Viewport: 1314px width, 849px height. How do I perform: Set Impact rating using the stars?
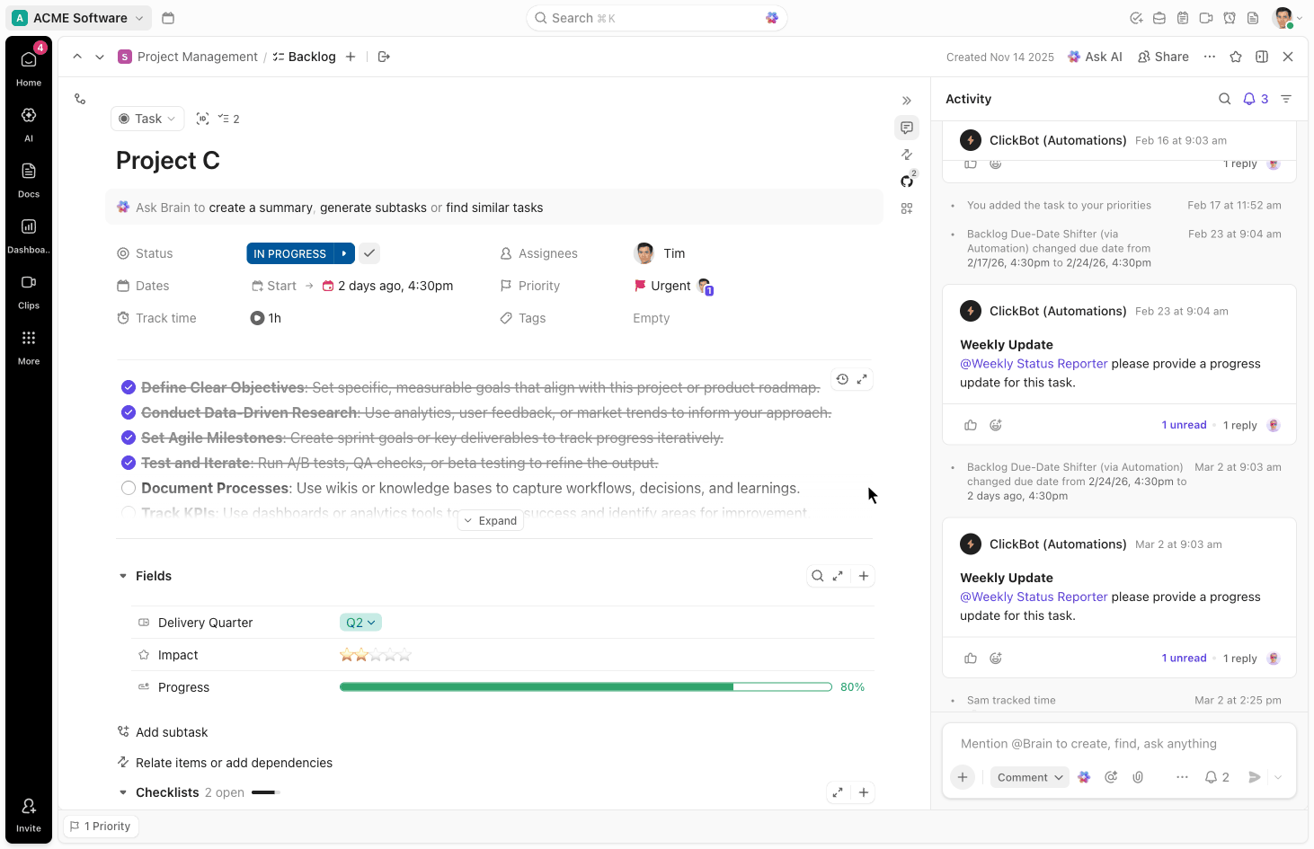point(376,654)
